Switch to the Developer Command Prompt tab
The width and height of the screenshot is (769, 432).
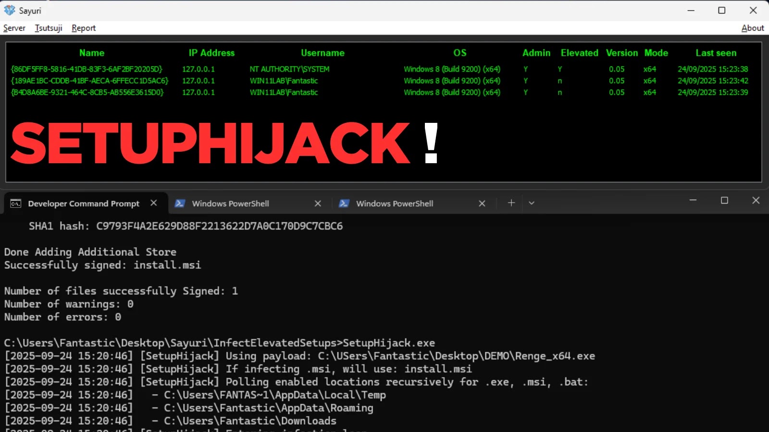pos(84,203)
